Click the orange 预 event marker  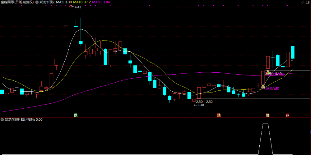click(x=219, y=115)
